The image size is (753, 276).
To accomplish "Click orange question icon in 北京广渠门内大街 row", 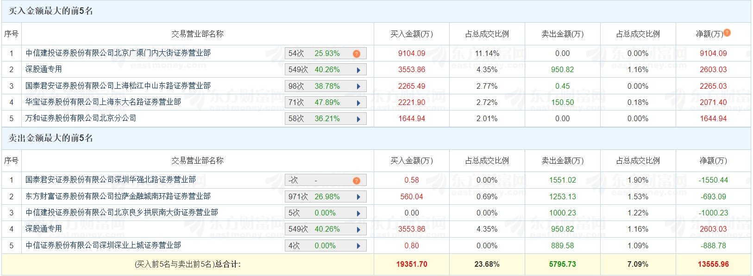I will [x=356, y=54].
